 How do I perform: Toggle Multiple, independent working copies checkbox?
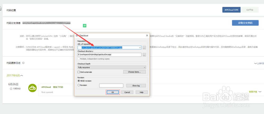click(79, 59)
